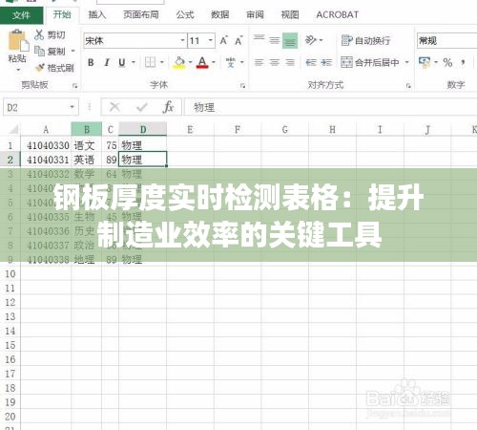Image resolution: width=477 pixels, height=430 pixels.
Task: Cancel formula entry with X icon
Action: 114,107
